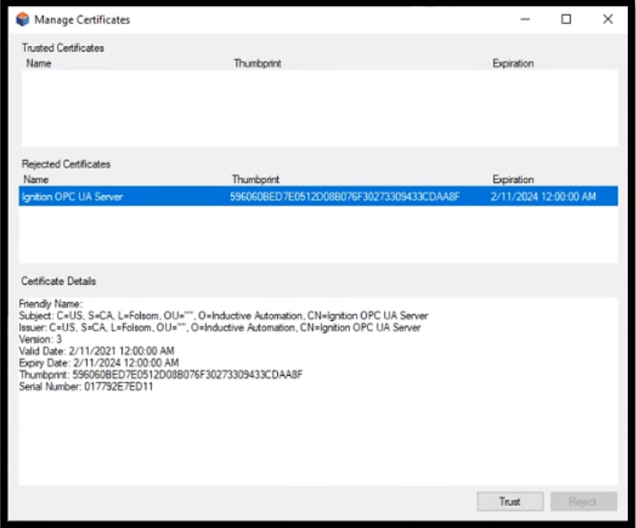Click Name column header in Trusted Certificates
Screen dimensions: 636x528
[39, 63]
